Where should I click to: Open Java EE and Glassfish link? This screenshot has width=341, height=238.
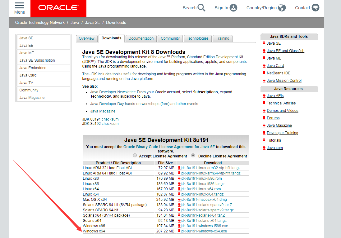click(x=286, y=51)
